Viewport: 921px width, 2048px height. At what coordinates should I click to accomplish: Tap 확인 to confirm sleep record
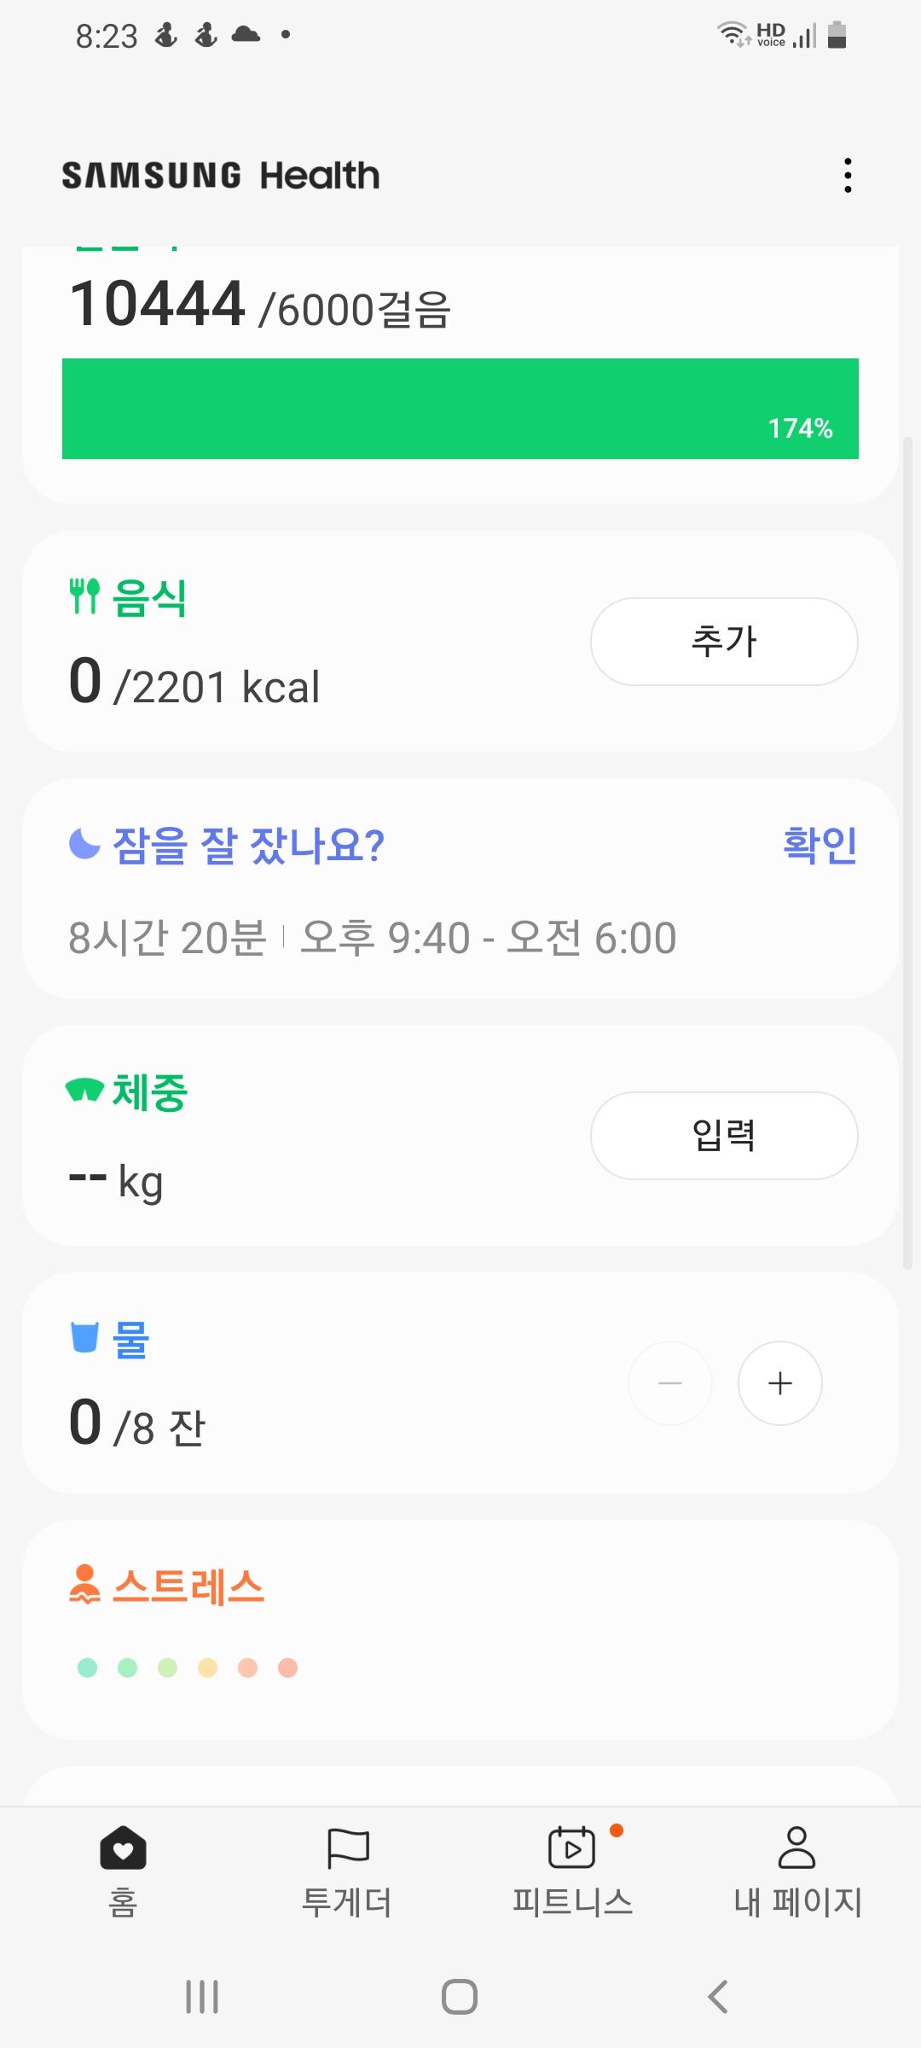tap(820, 845)
